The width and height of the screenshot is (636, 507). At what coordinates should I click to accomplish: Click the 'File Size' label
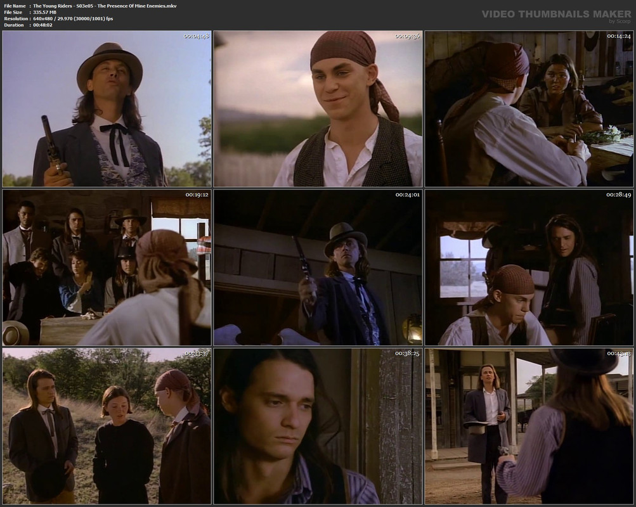pos(13,12)
